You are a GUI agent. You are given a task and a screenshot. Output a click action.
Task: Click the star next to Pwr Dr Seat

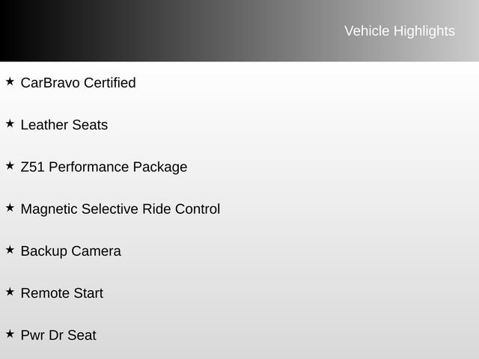click(10, 334)
